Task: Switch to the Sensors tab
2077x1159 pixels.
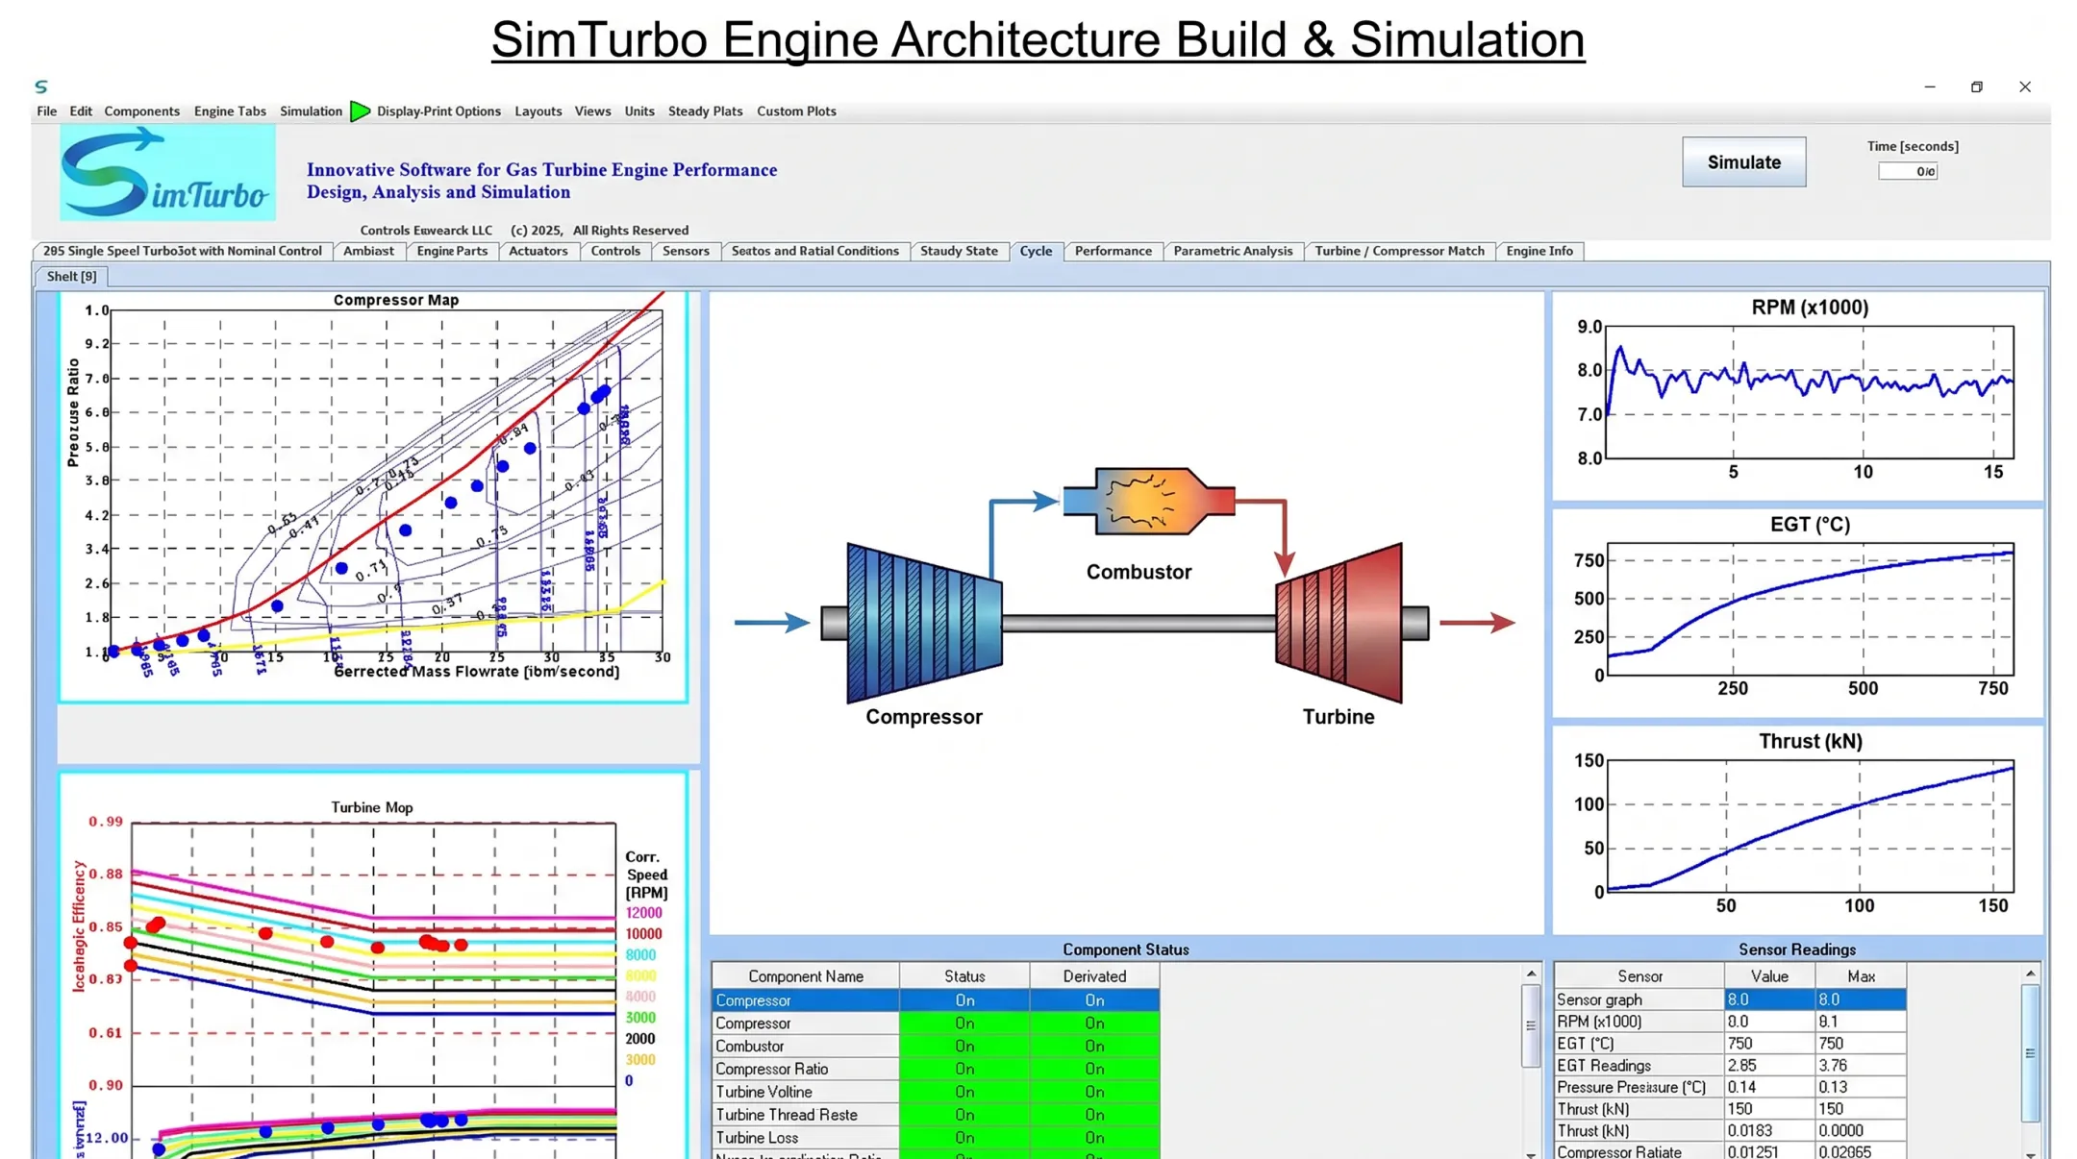Action: [686, 251]
